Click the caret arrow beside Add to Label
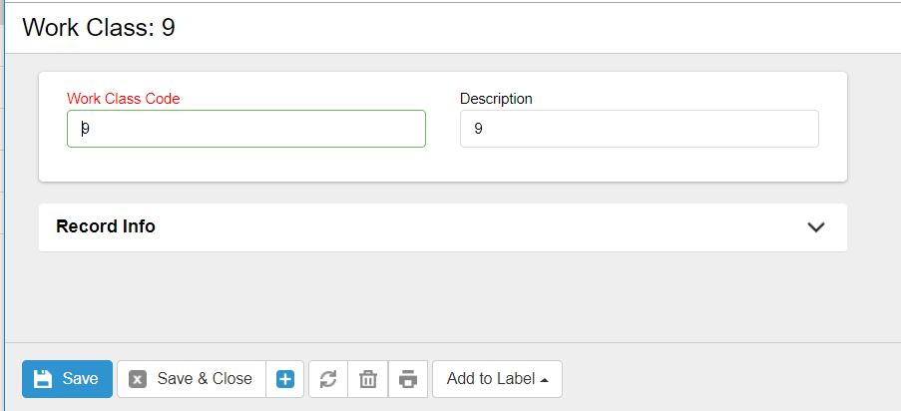The image size is (901, 411). point(545,380)
